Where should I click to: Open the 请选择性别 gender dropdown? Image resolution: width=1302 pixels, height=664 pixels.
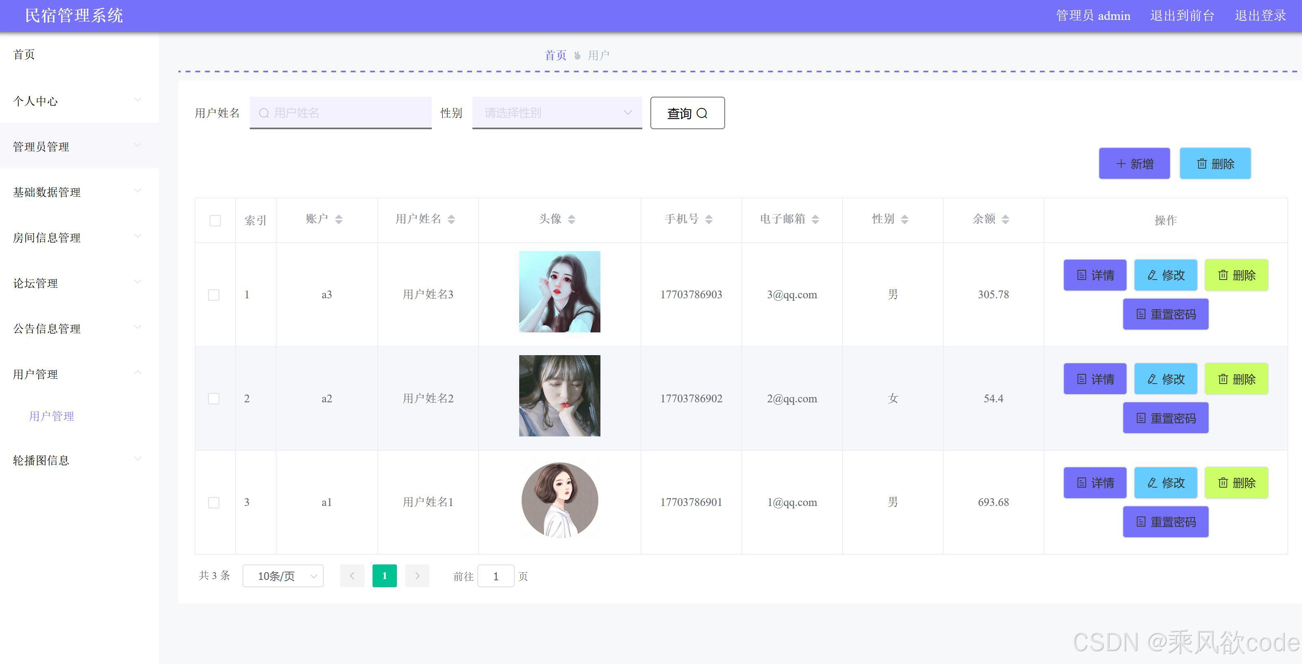click(557, 112)
